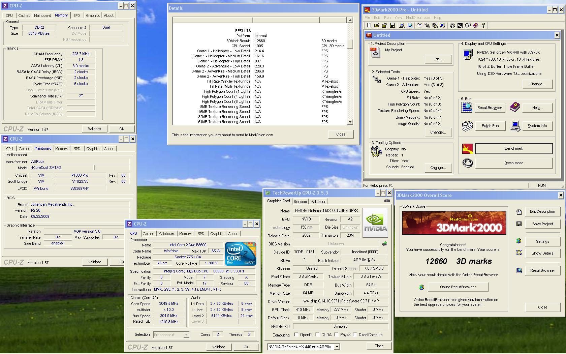Viewport: 566px width, 354px height.
Task: Open the GPU selection dropdown in GPU-Z
Action: 337,347
